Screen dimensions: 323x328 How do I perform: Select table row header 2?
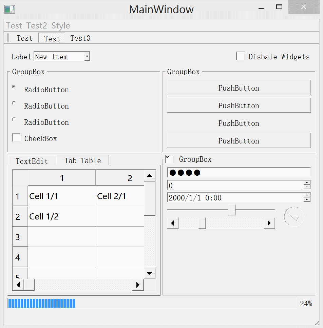click(x=20, y=216)
